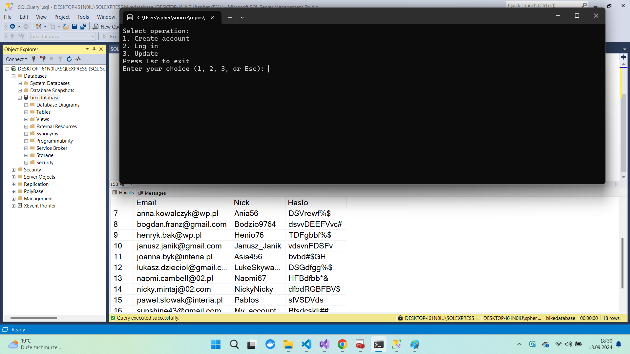Open Activity Monitor from Object Explorer toolbar
Screen dimensions: 630x354
[x=78, y=59]
